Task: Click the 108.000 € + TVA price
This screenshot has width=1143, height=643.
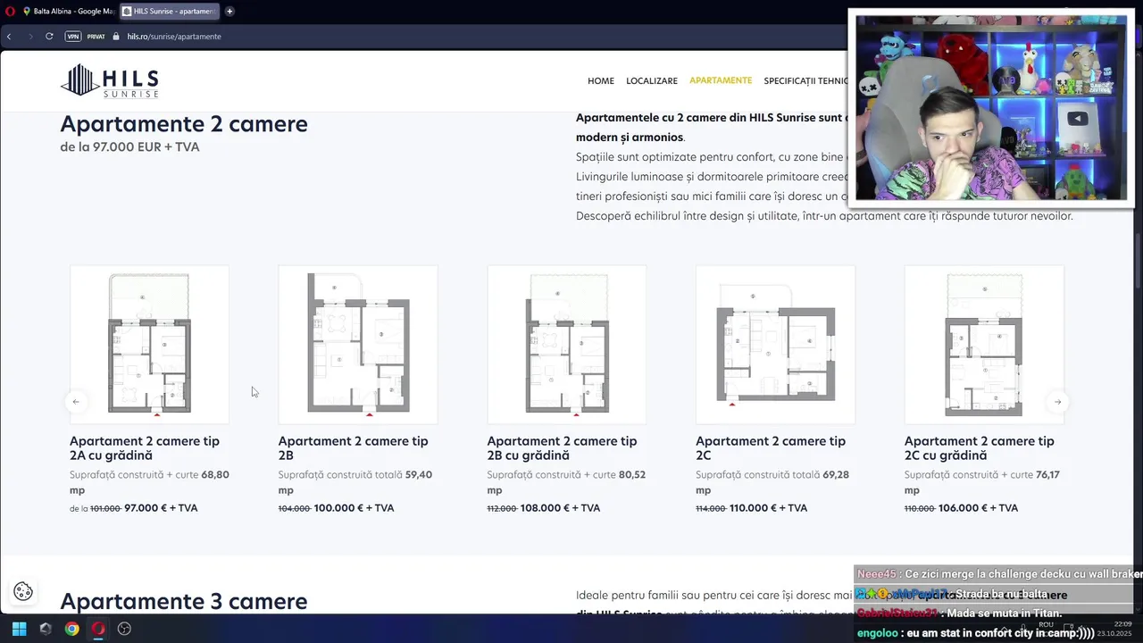Action: coord(560,508)
